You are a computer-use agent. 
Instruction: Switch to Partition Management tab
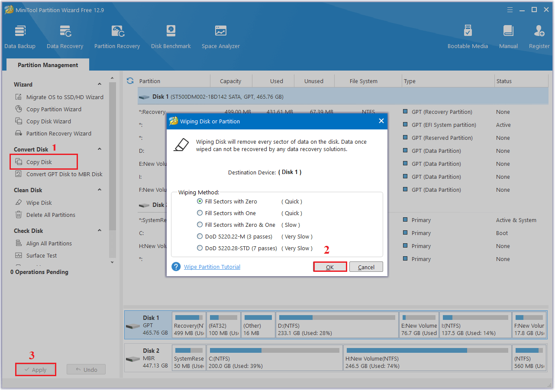[x=48, y=65]
